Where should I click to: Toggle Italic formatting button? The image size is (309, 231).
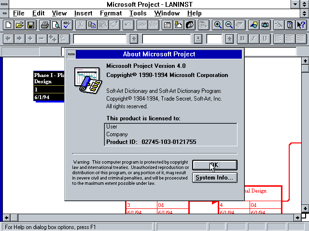click(x=253, y=38)
